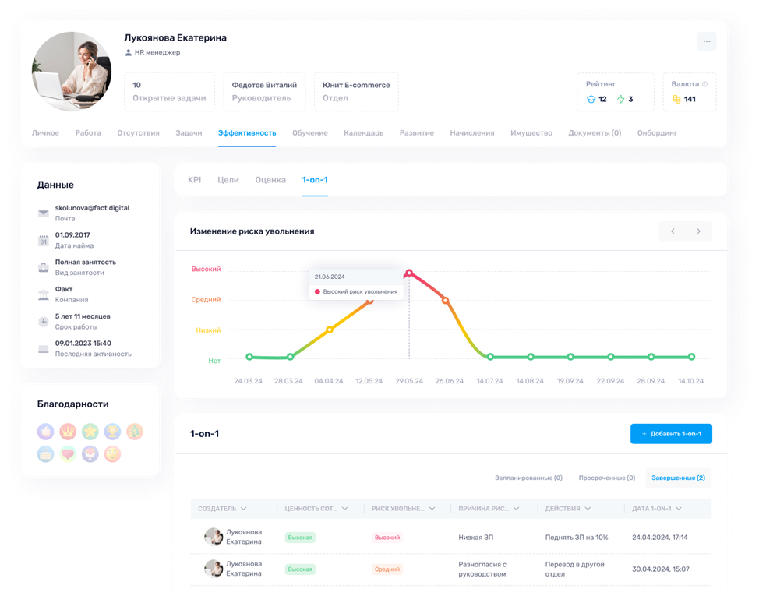Select the 1-on-1 sub-tab
The height and width of the screenshot is (610, 759).
click(315, 180)
